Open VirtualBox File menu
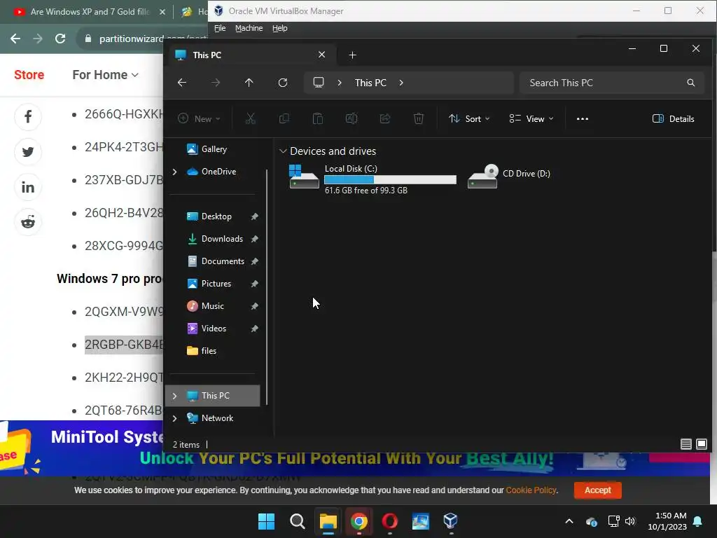717x538 pixels. pos(220,28)
